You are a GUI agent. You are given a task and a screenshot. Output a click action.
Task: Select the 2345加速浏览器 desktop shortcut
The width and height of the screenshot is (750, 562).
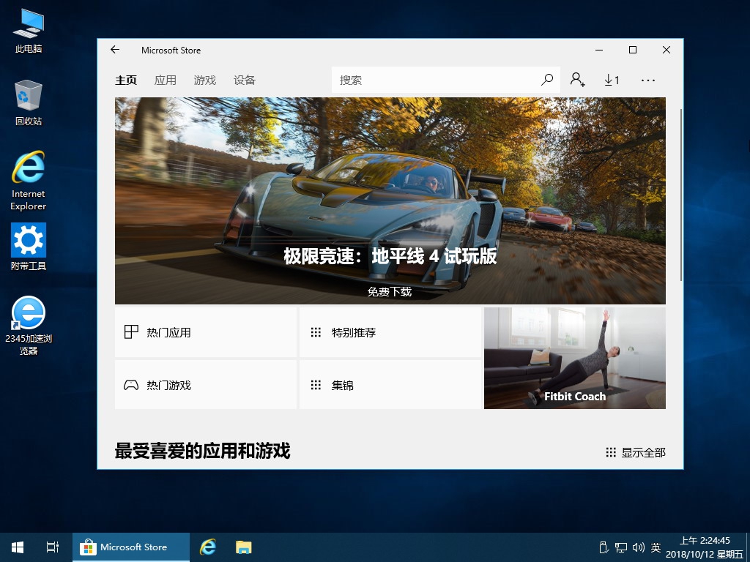coord(29,325)
